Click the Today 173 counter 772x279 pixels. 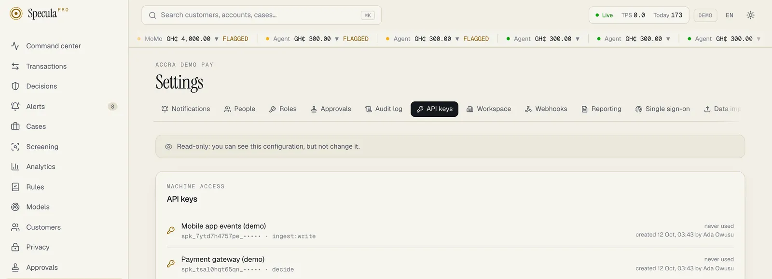click(x=668, y=15)
